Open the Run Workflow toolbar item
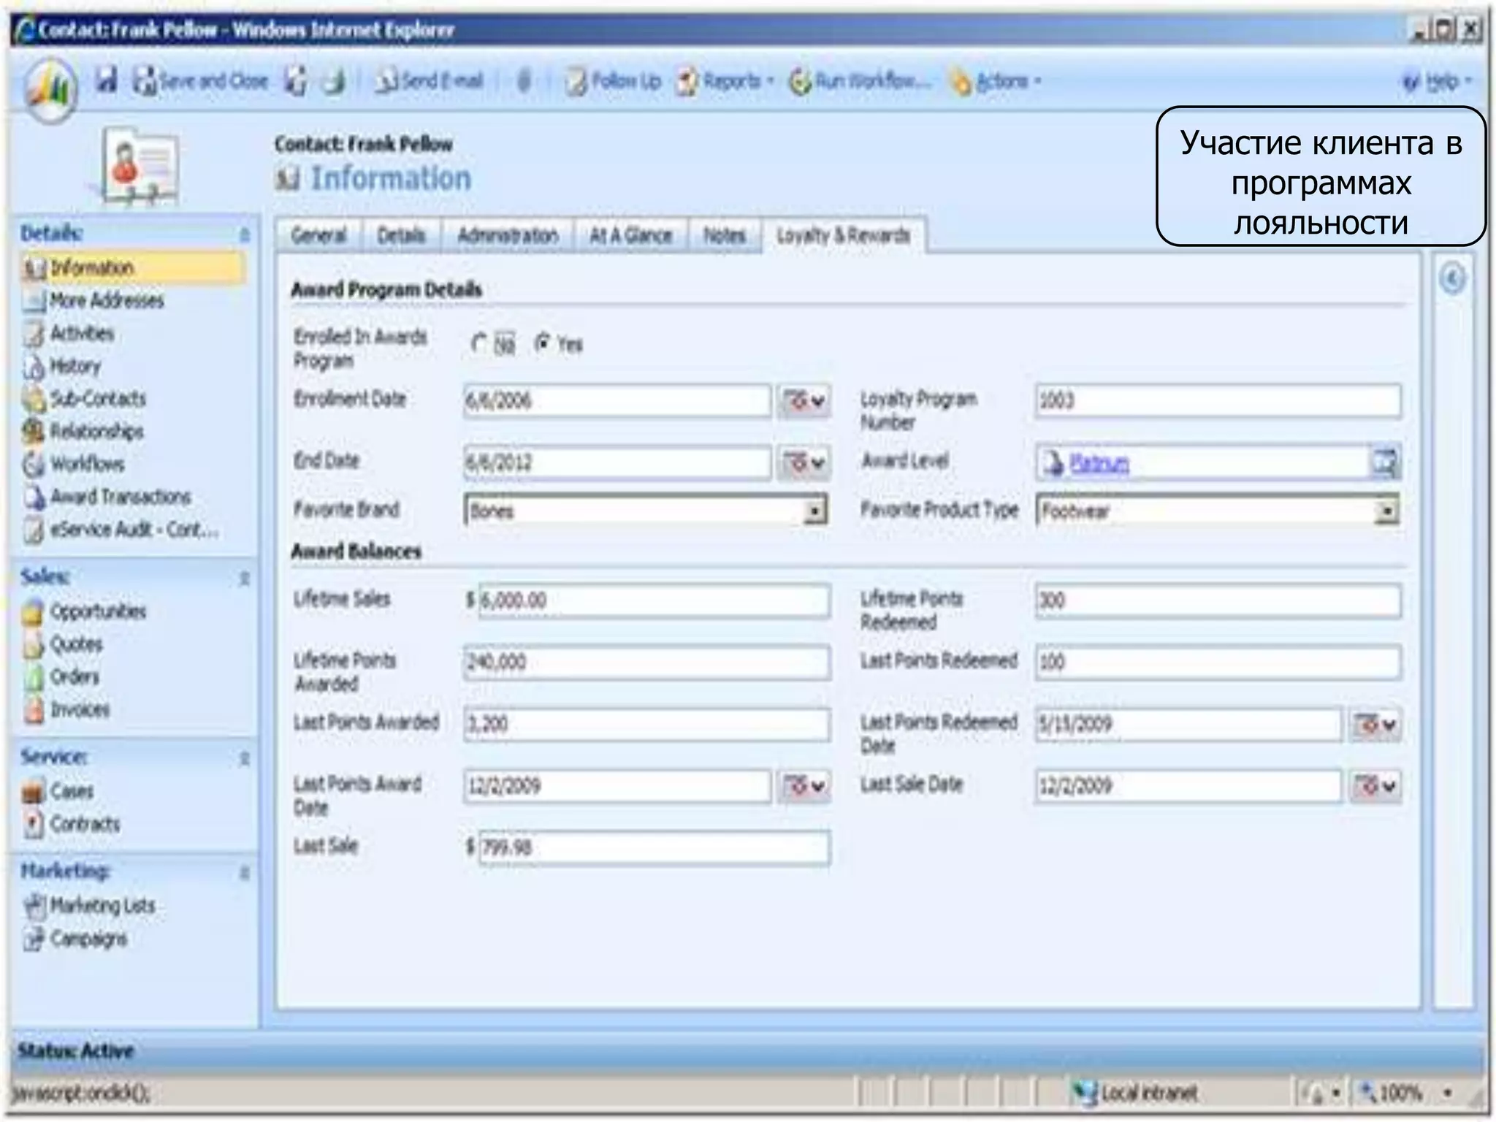 point(860,81)
